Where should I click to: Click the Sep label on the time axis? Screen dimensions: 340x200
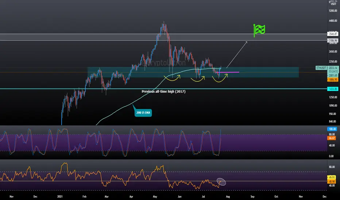click(252, 196)
